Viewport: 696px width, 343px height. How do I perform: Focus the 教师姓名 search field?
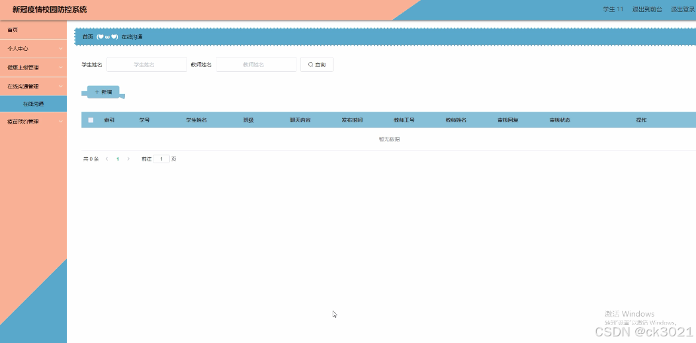(256, 65)
